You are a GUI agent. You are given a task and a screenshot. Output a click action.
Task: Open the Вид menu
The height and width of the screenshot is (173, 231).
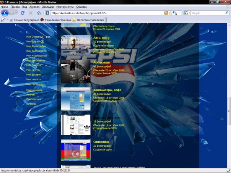pos(24,7)
